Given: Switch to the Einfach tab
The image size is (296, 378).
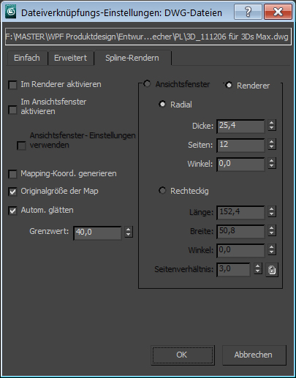Looking at the screenshot, I should [x=27, y=58].
